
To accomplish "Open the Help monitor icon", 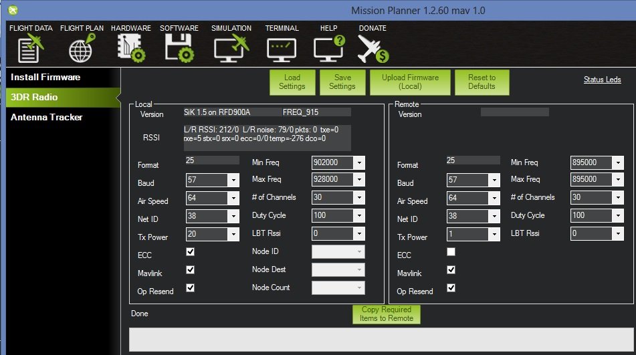I will pyautogui.click(x=329, y=48).
